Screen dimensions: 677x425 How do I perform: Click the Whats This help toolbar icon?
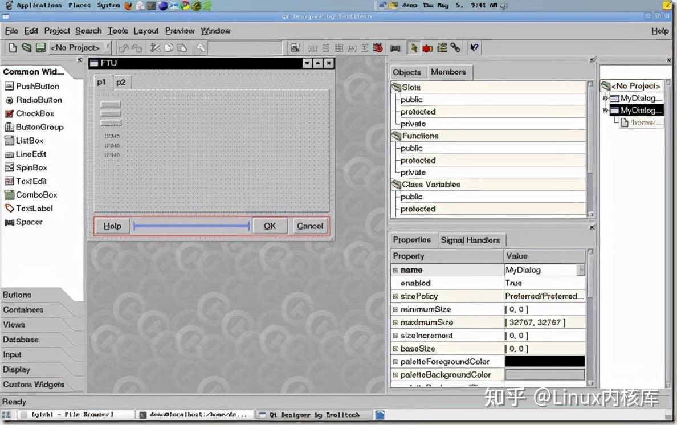[474, 48]
